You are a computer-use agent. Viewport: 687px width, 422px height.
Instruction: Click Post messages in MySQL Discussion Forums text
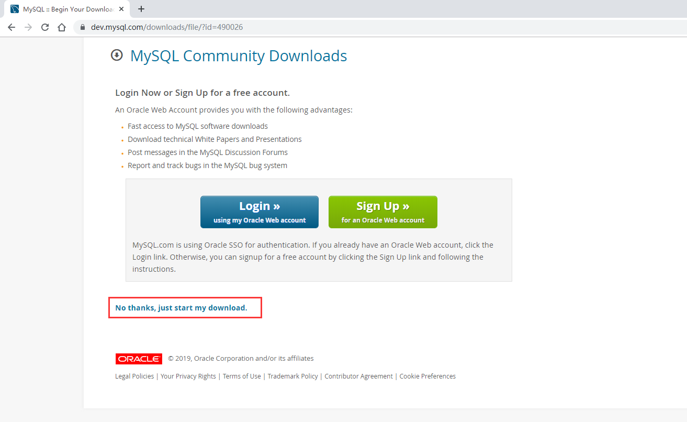pyautogui.click(x=208, y=152)
